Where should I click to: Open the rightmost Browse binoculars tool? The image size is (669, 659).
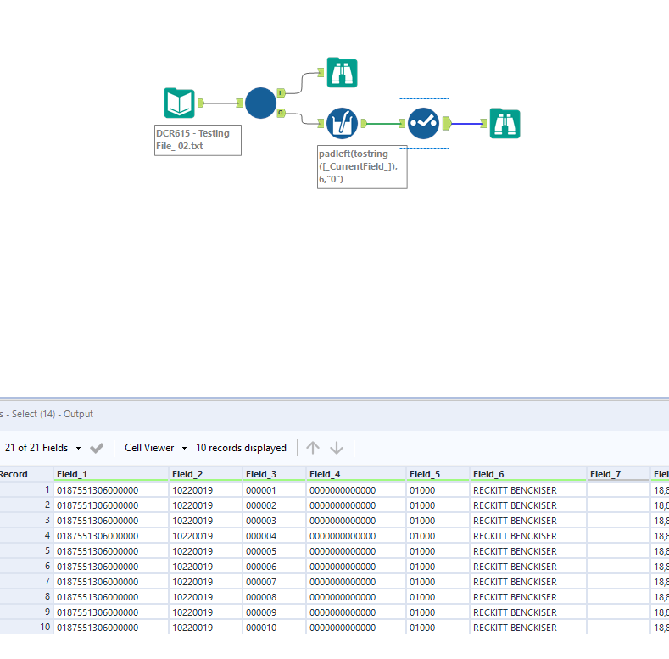coord(505,124)
